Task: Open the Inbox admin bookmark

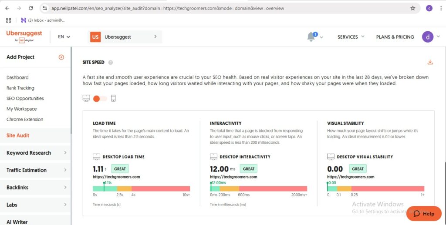Action: tap(43, 20)
